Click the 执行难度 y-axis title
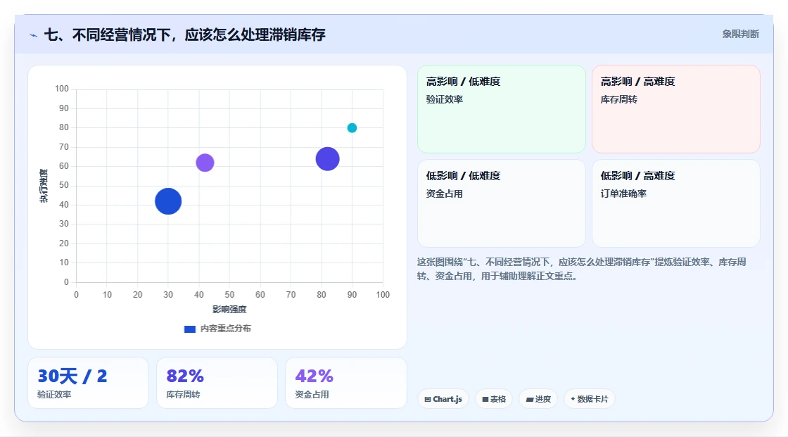Viewport: 788px width, 437px height. (x=44, y=186)
